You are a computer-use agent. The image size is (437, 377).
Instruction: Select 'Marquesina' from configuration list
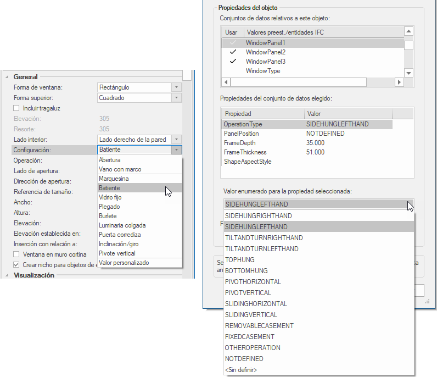coord(114,179)
